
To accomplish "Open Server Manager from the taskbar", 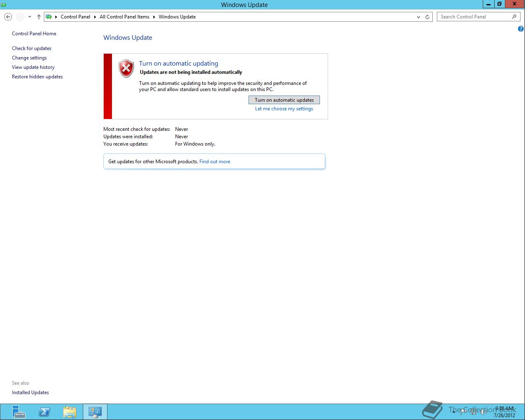I will 18,412.
